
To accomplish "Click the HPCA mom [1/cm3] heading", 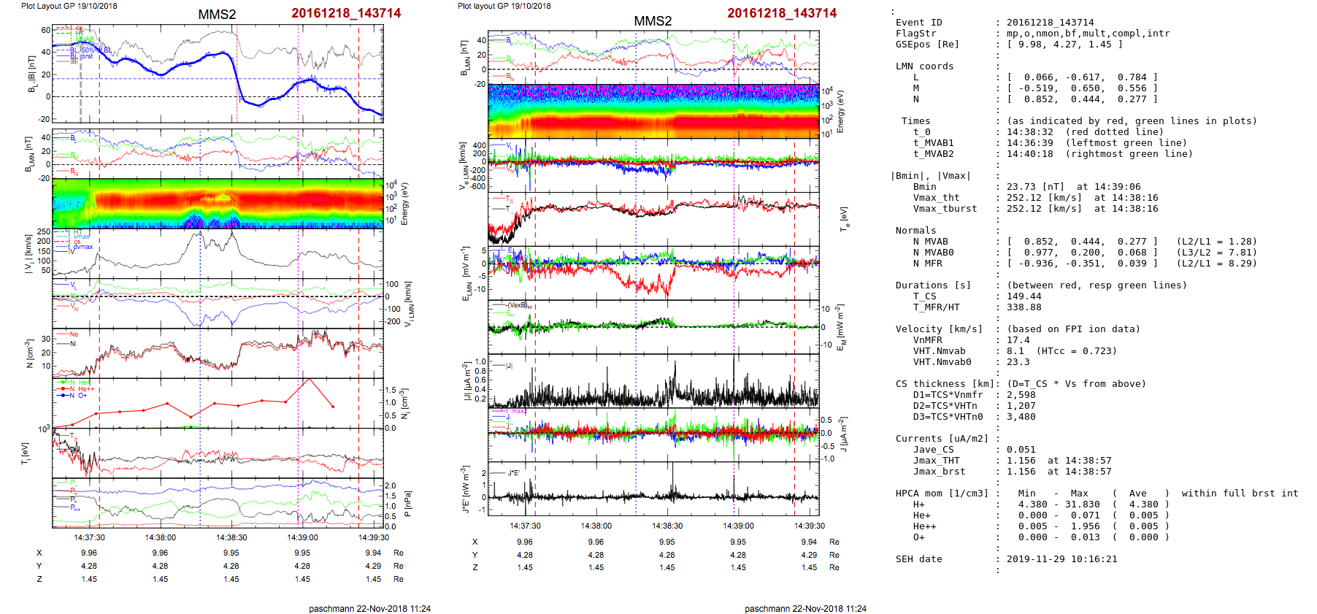I will tap(942, 494).
